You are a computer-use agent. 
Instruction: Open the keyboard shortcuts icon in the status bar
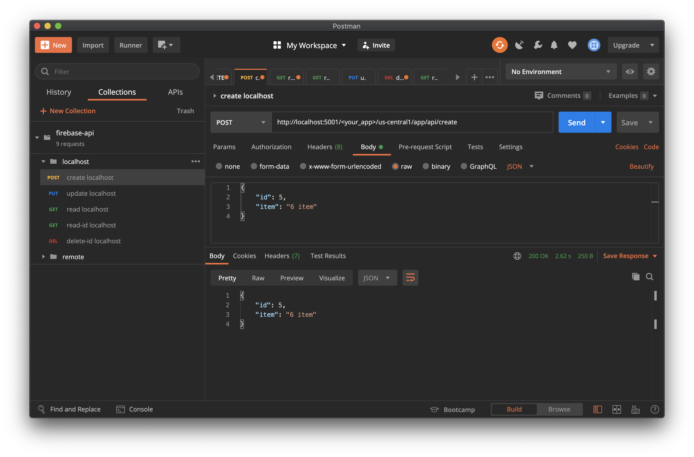636,409
